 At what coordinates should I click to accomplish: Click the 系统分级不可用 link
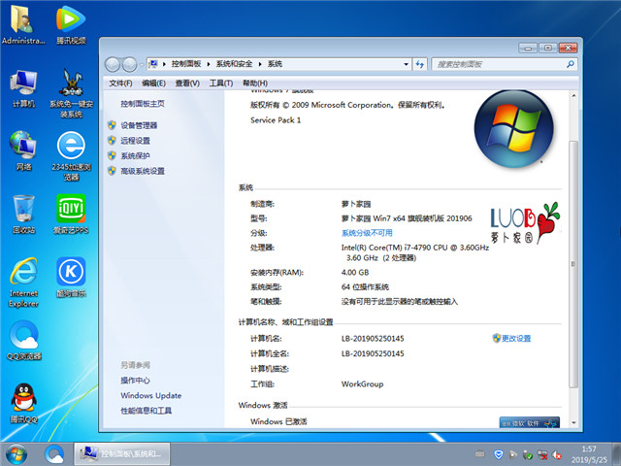tap(367, 233)
